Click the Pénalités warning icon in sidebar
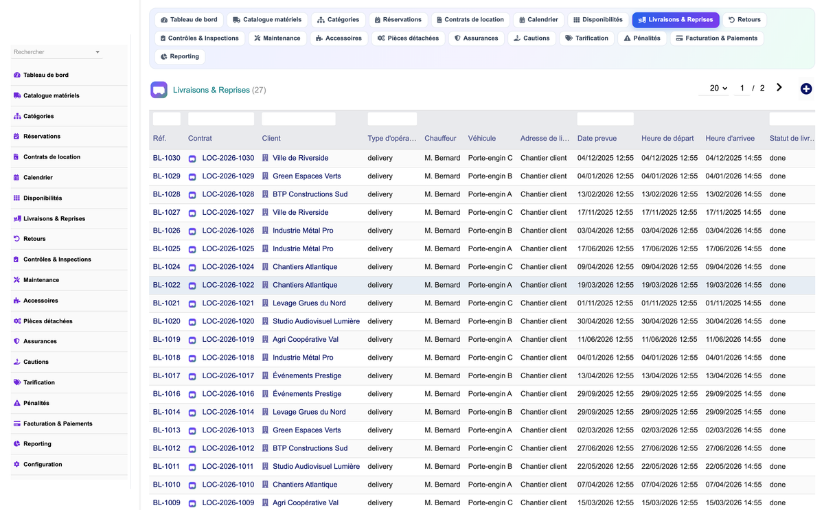824x510 pixels. tap(17, 403)
